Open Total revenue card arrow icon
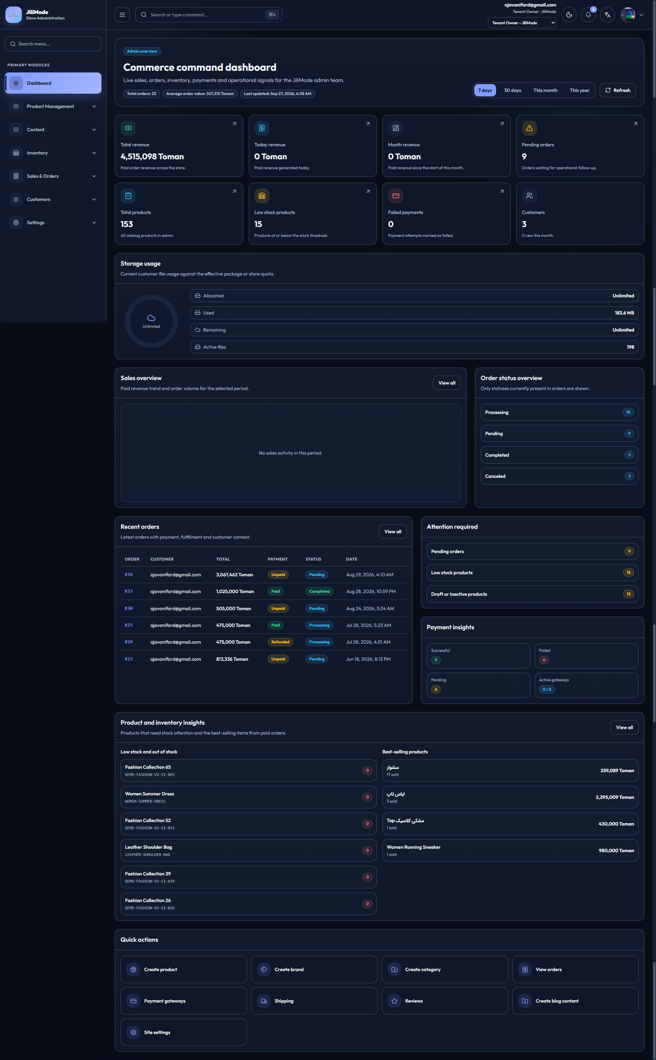Image resolution: width=656 pixels, height=1060 pixels. [234, 124]
